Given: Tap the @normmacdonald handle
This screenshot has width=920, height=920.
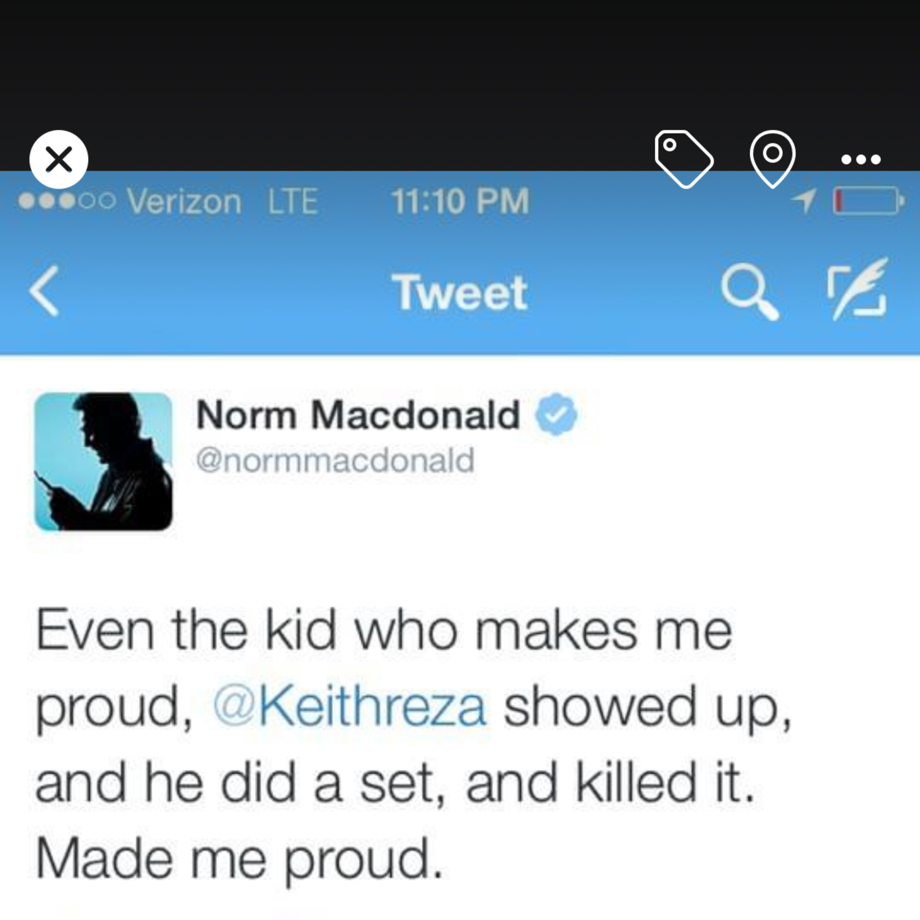Looking at the screenshot, I should click(335, 461).
